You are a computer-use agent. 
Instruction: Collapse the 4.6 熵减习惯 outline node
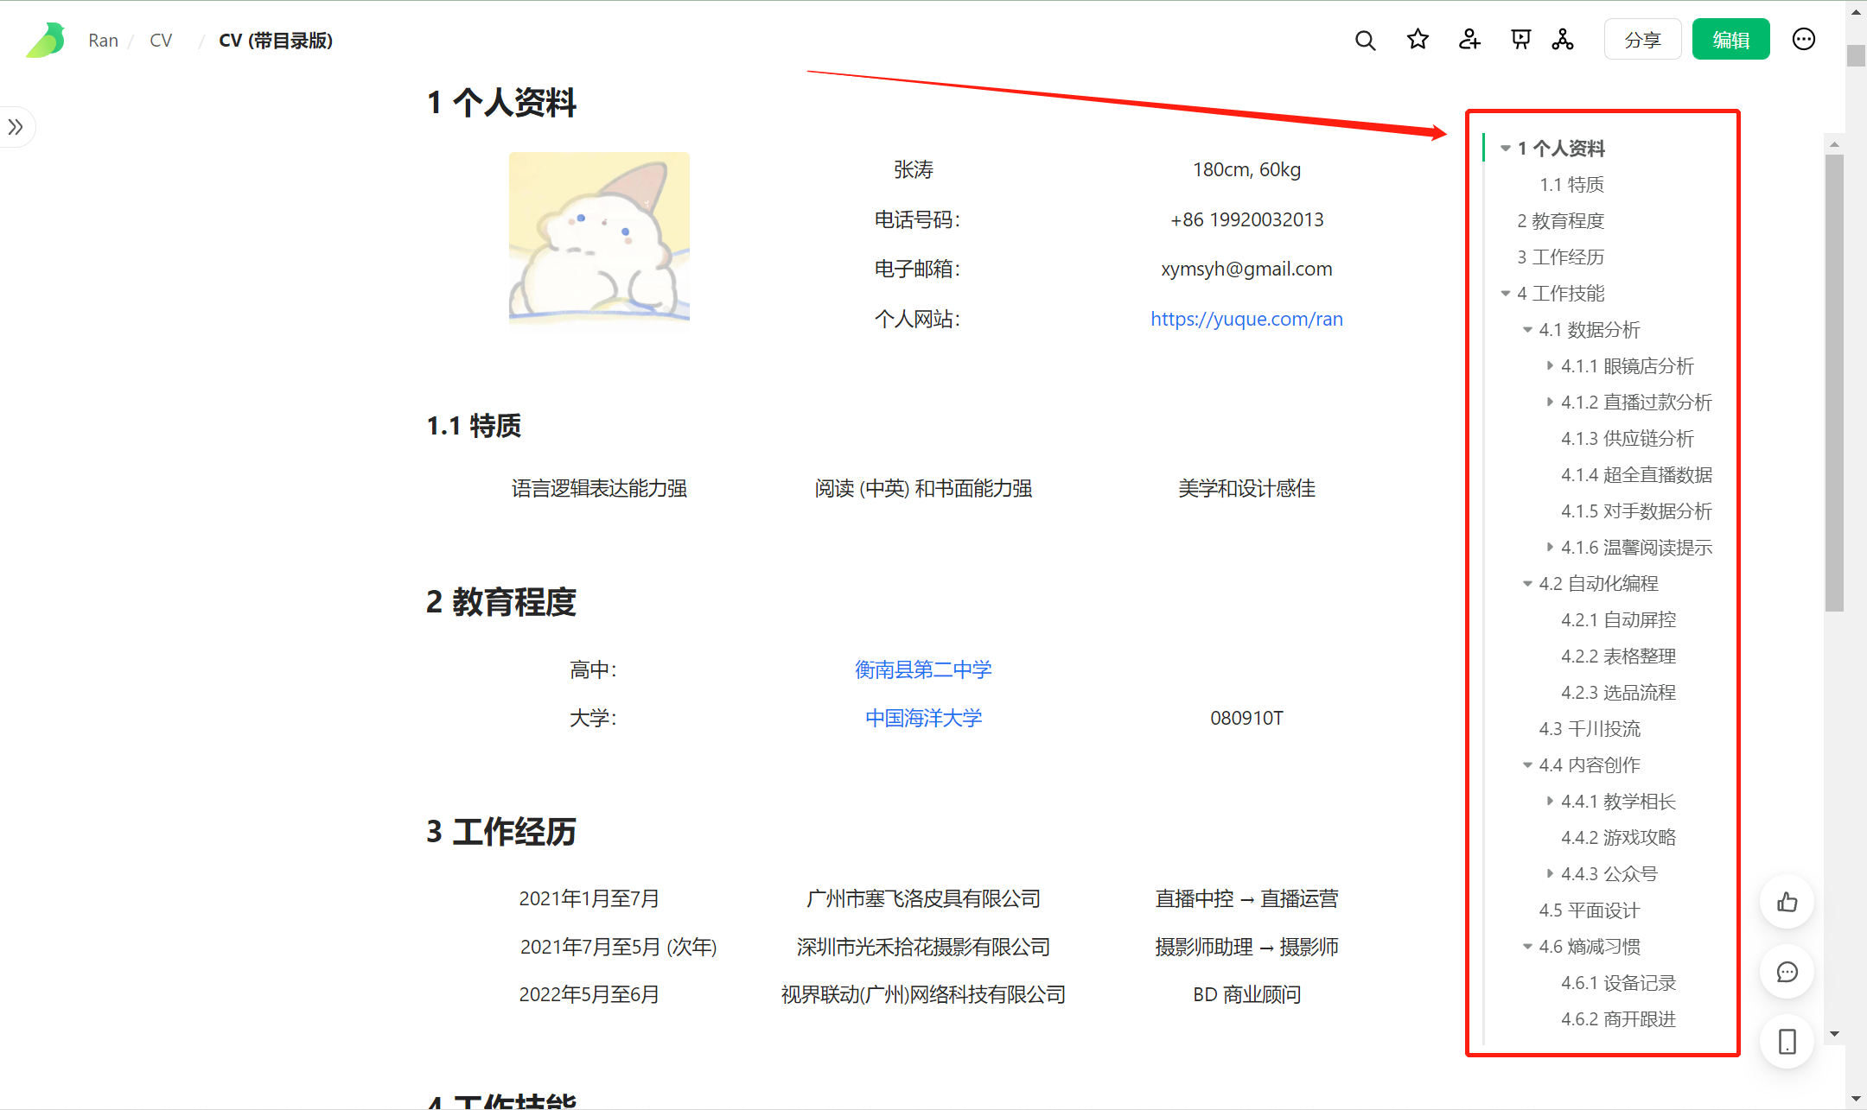point(1527,947)
